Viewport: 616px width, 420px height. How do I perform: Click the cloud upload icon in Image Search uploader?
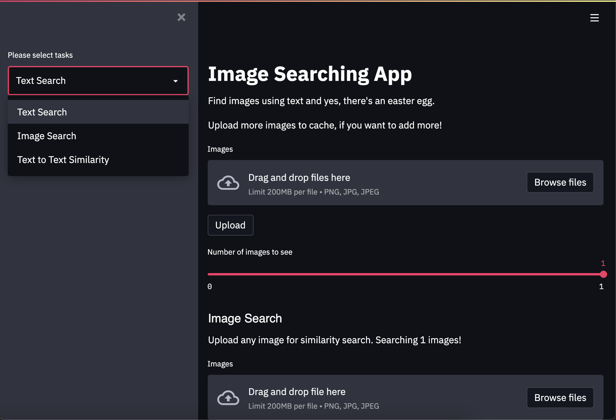tap(228, 398)
